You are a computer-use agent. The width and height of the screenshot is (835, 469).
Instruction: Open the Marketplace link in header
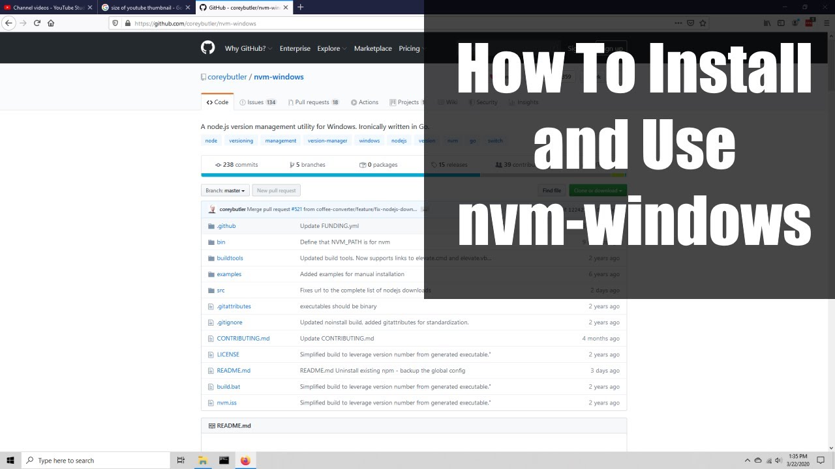pos(373,48)
